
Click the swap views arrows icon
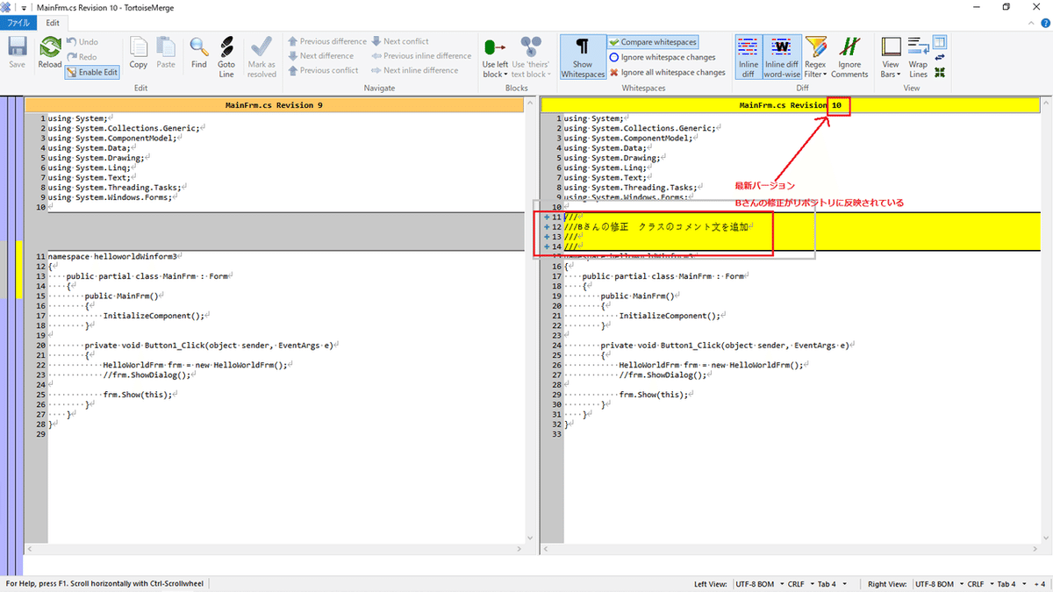[940, 57]
